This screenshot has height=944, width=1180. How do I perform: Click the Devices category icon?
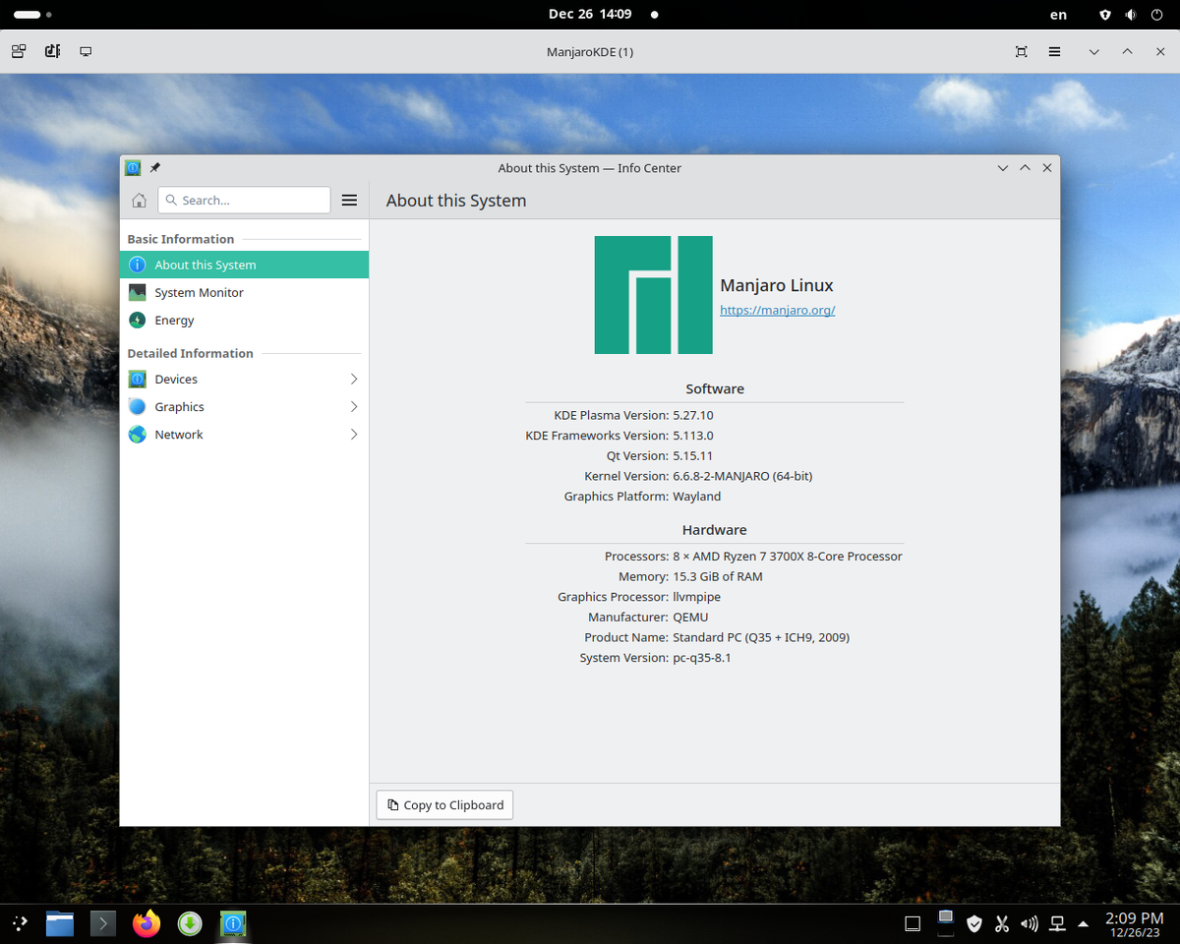138,379
